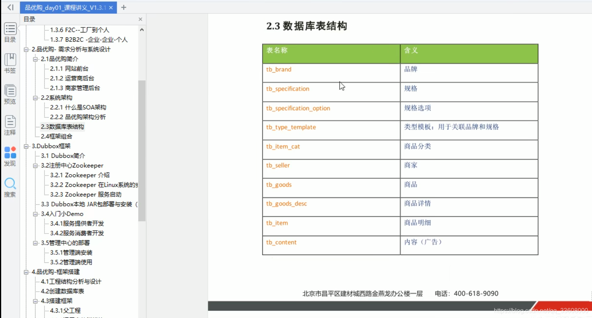Click the tb_content cell

331,245
